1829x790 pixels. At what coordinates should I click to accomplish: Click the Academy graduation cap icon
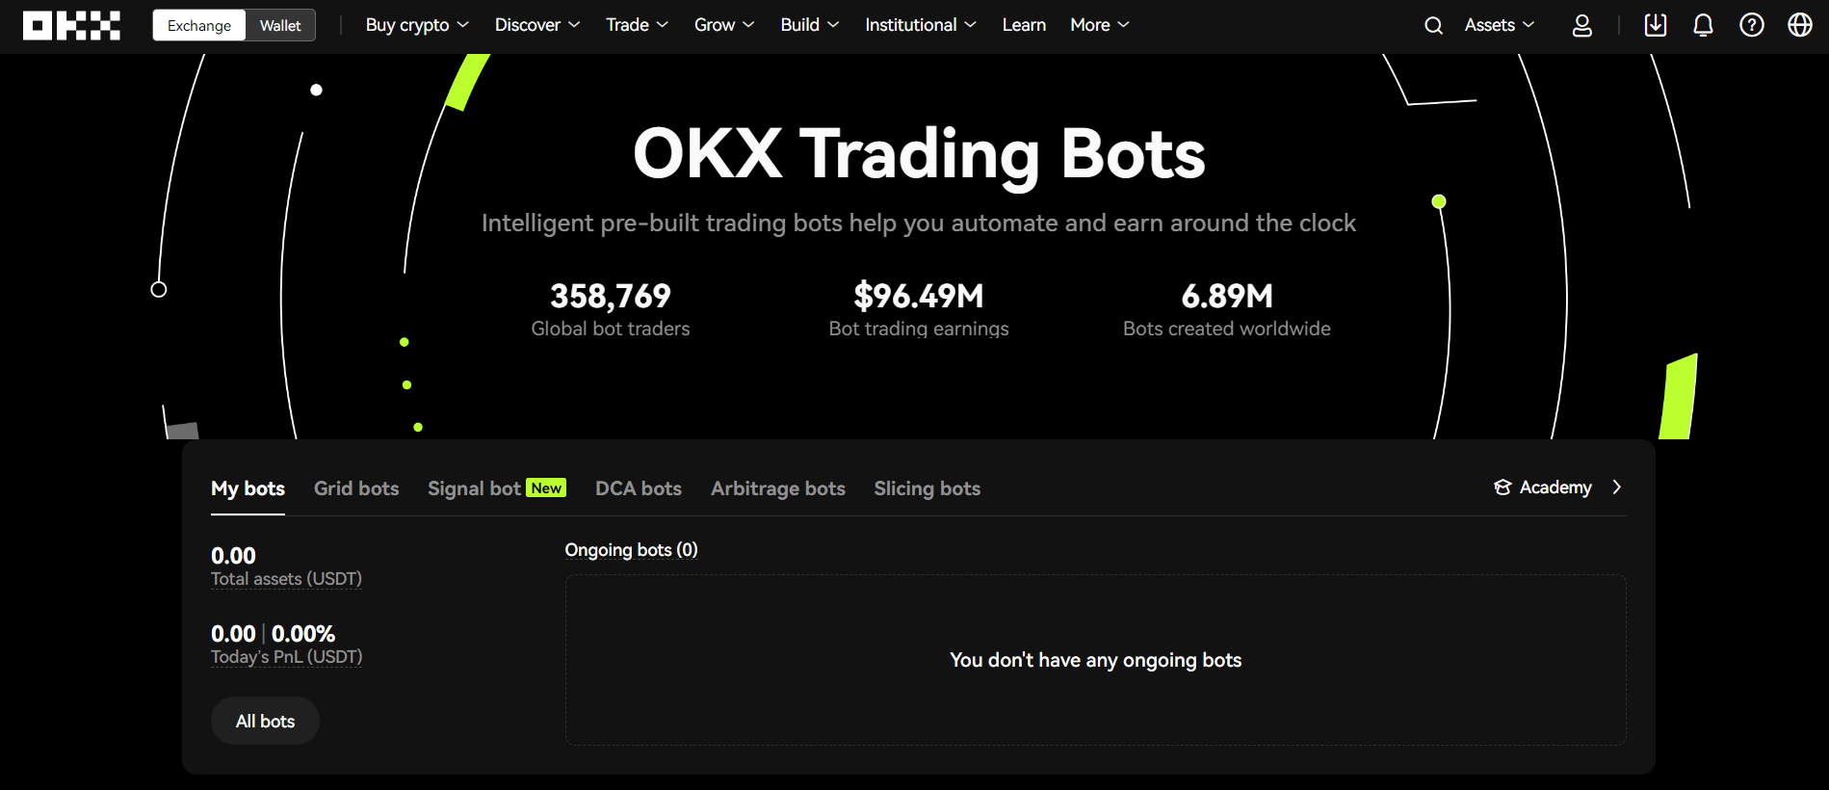tap(1502, 487)
